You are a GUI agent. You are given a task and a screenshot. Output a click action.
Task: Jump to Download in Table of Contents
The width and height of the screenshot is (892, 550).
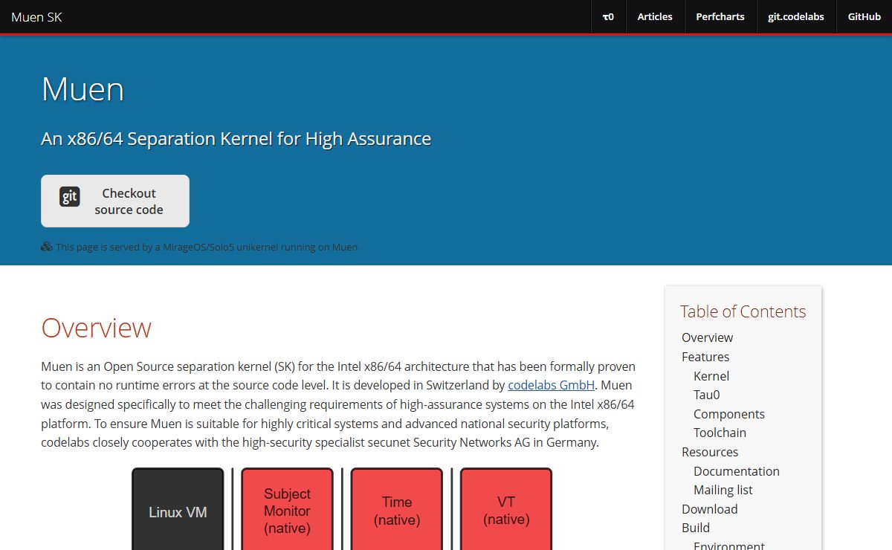pyautogui.click(x=710, y=509)
